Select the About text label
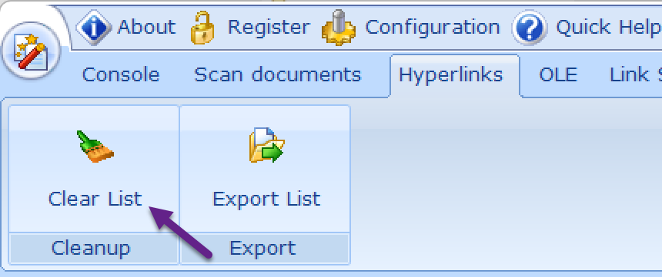Viewport: 662px width, 277px height. pos(146,28)
